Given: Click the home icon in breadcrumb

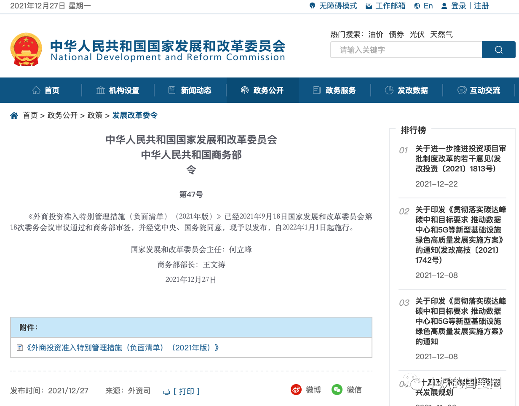Looking at the screenshot, I should pyautogui.click(x=14, y=115).
